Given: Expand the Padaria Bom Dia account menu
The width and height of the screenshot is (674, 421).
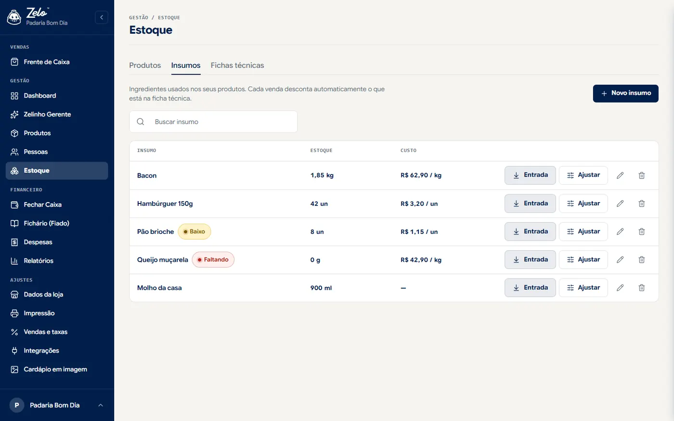Looking at the screenshot, I should click(57, 405).
